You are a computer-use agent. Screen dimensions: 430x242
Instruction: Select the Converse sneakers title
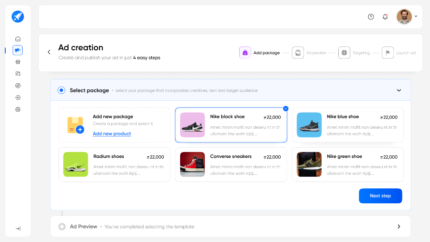pos(231,156)
